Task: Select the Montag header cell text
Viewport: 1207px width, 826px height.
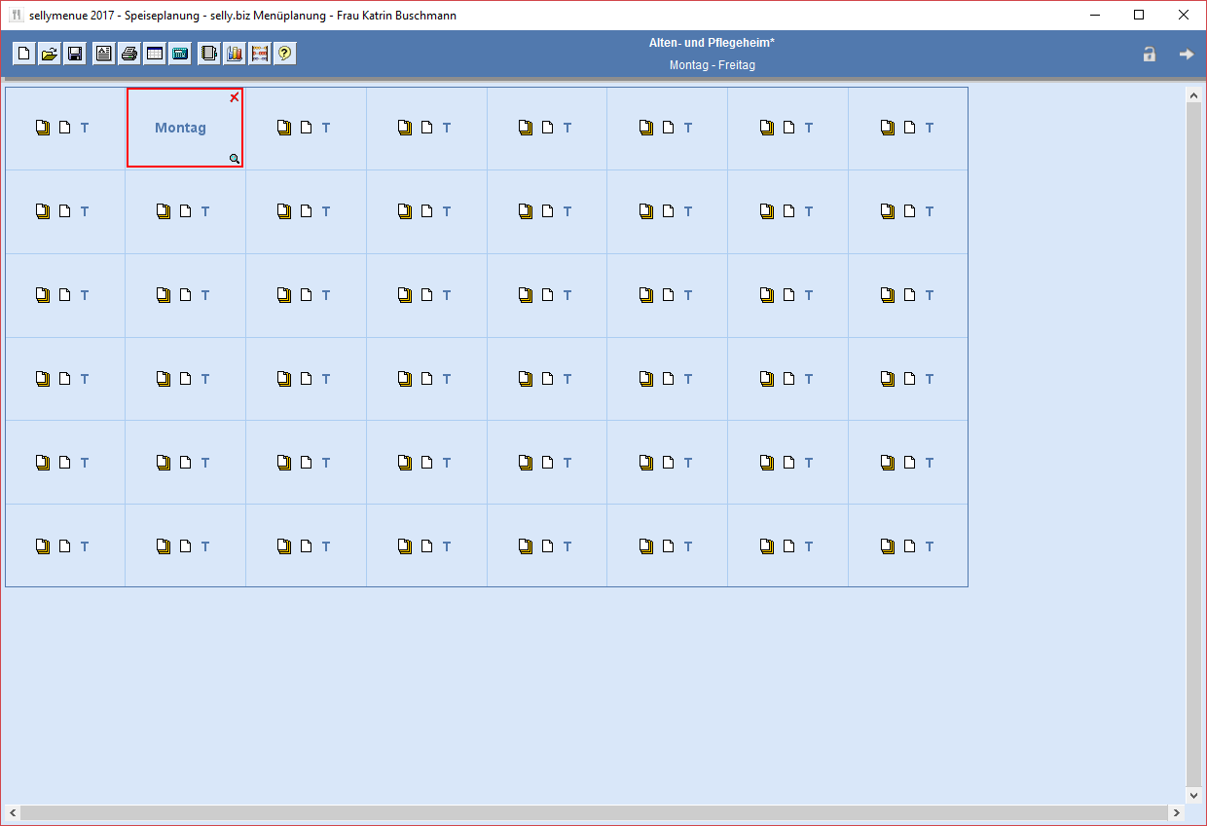Action: [180, 128]
